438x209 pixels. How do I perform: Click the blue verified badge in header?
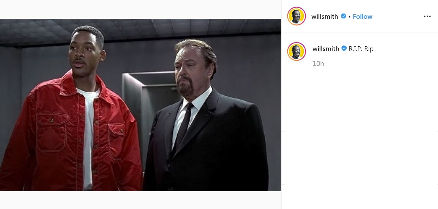tap(343, 16)
